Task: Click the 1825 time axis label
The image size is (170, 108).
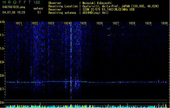Action: click(x=83, y=23)
